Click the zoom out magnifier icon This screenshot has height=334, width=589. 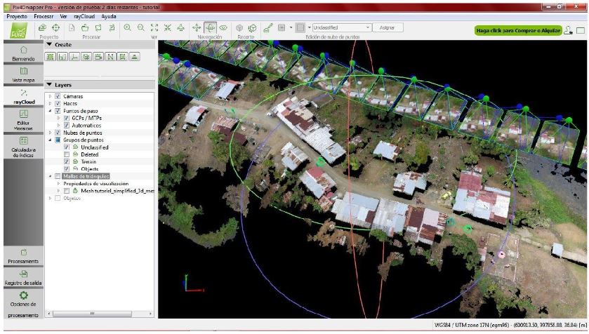(x=141, y=27)
